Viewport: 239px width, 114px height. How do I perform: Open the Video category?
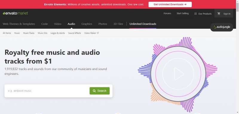click(58, 24)
